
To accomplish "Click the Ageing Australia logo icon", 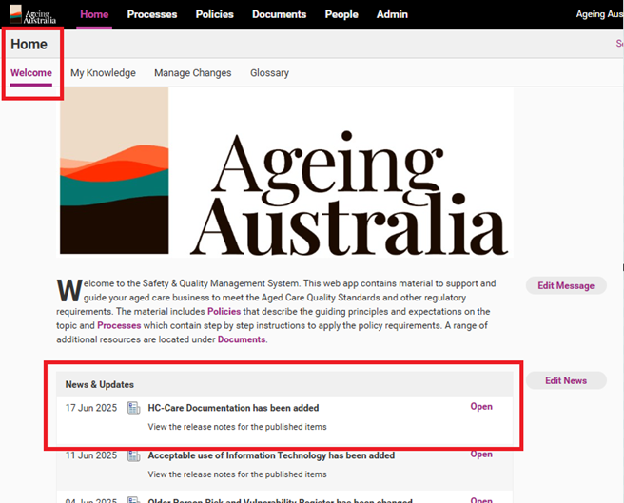I will pyautogui.click(x=32, y=14).
